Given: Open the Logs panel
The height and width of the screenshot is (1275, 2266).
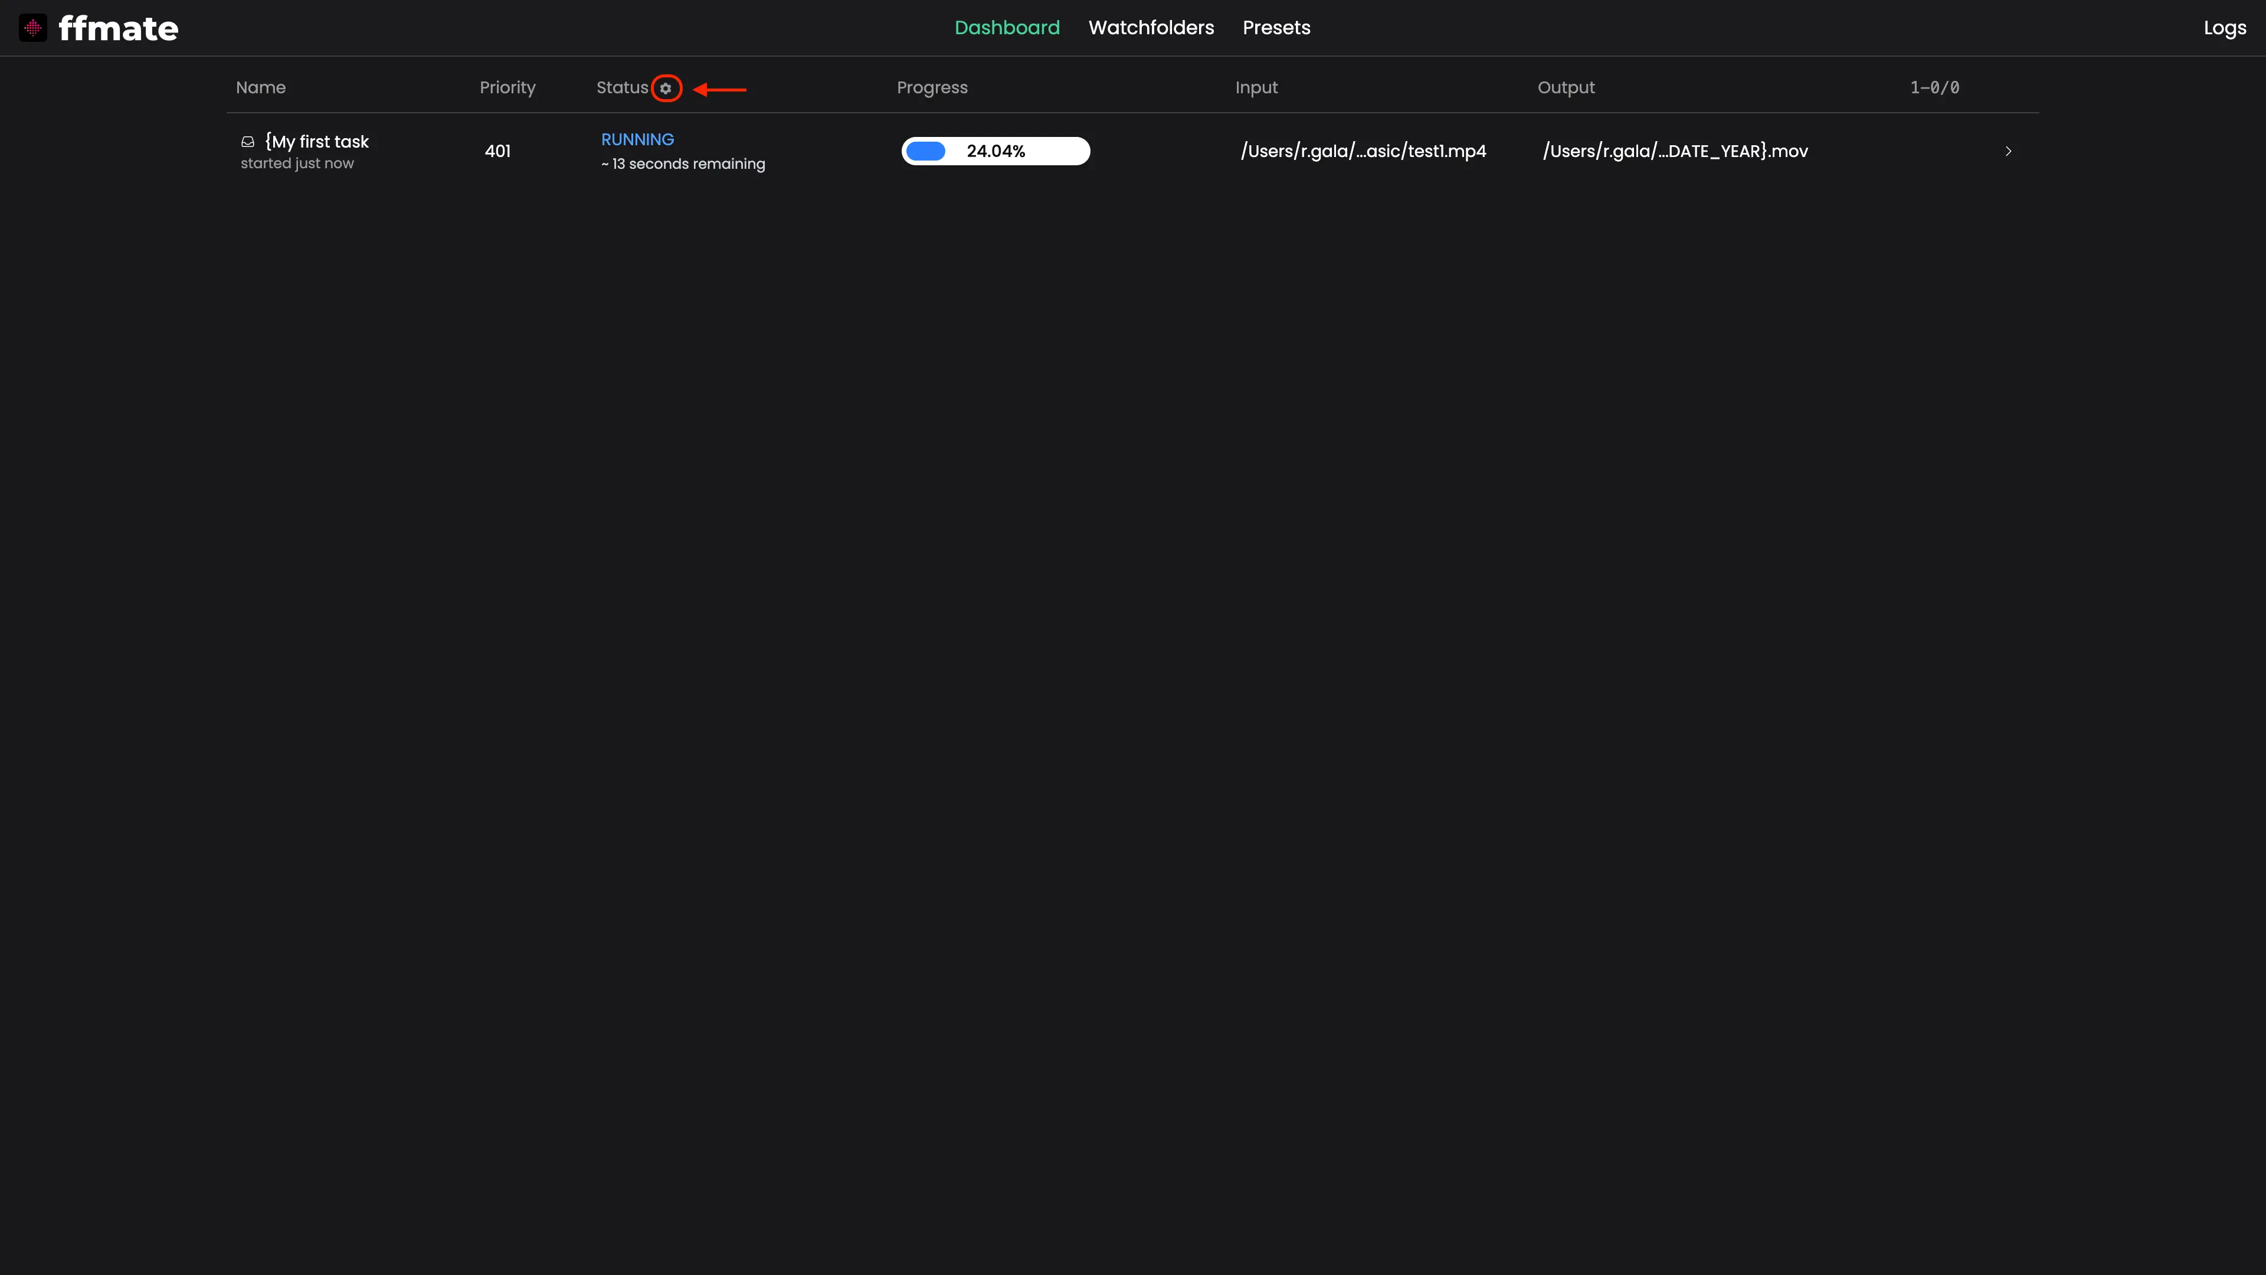Looking at the screenshot, I should 2225,28.
